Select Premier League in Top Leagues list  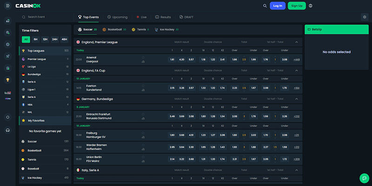click(45, 59)
